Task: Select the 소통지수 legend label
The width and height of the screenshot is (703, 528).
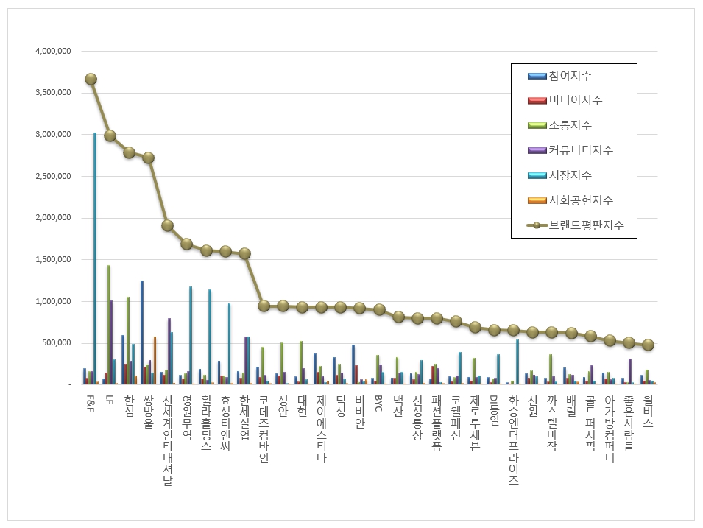Action: 570,125
